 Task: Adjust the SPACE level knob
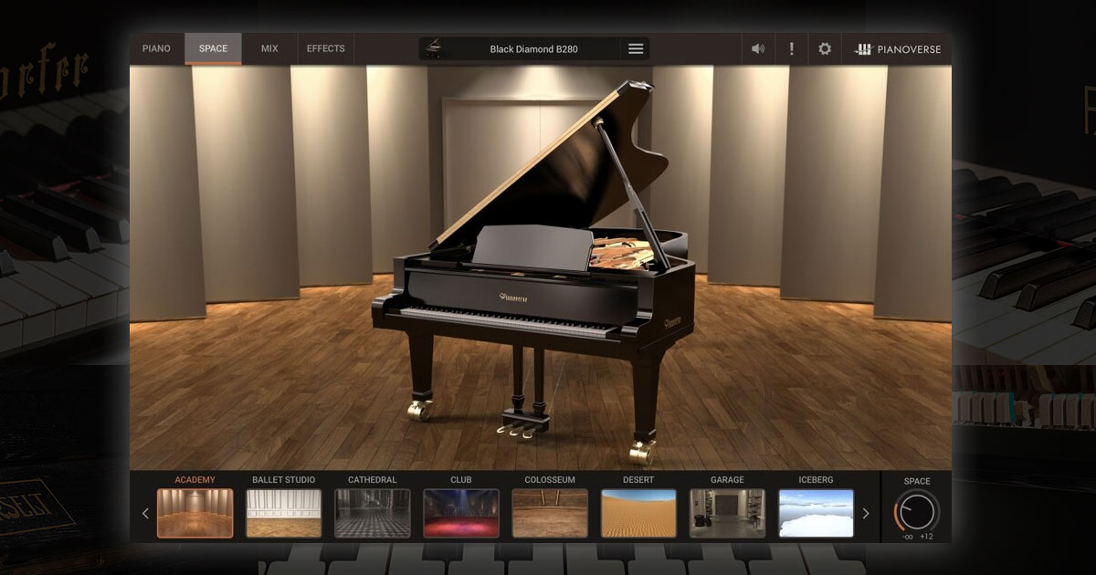(x=916, y=513)
